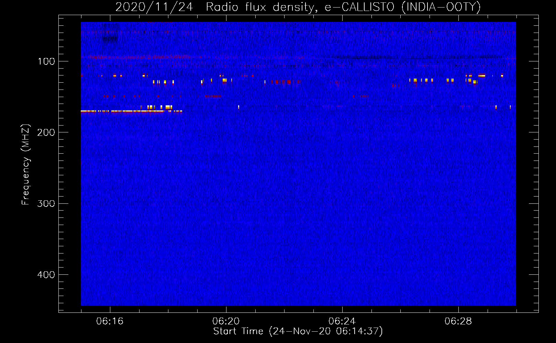Click the 06:24 time tick label

coord(342,321)
